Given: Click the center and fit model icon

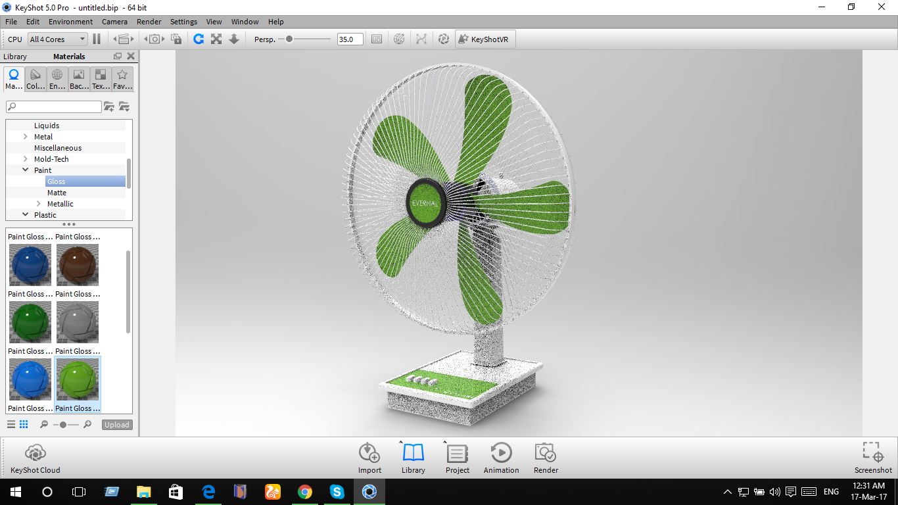Looking at the screenshot, I should pos(216,39).
